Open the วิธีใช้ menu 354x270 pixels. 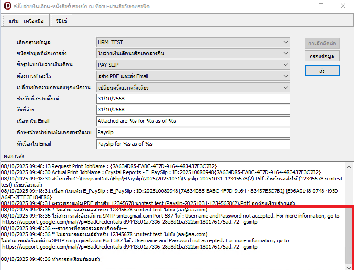point(62,21)
